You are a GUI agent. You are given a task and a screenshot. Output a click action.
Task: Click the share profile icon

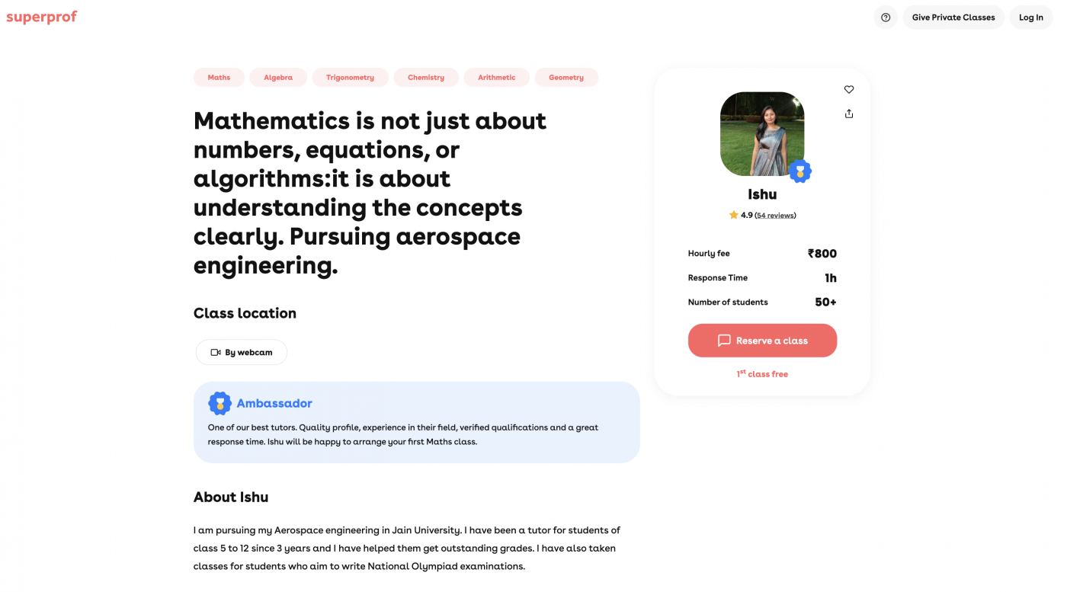(849, 114)
